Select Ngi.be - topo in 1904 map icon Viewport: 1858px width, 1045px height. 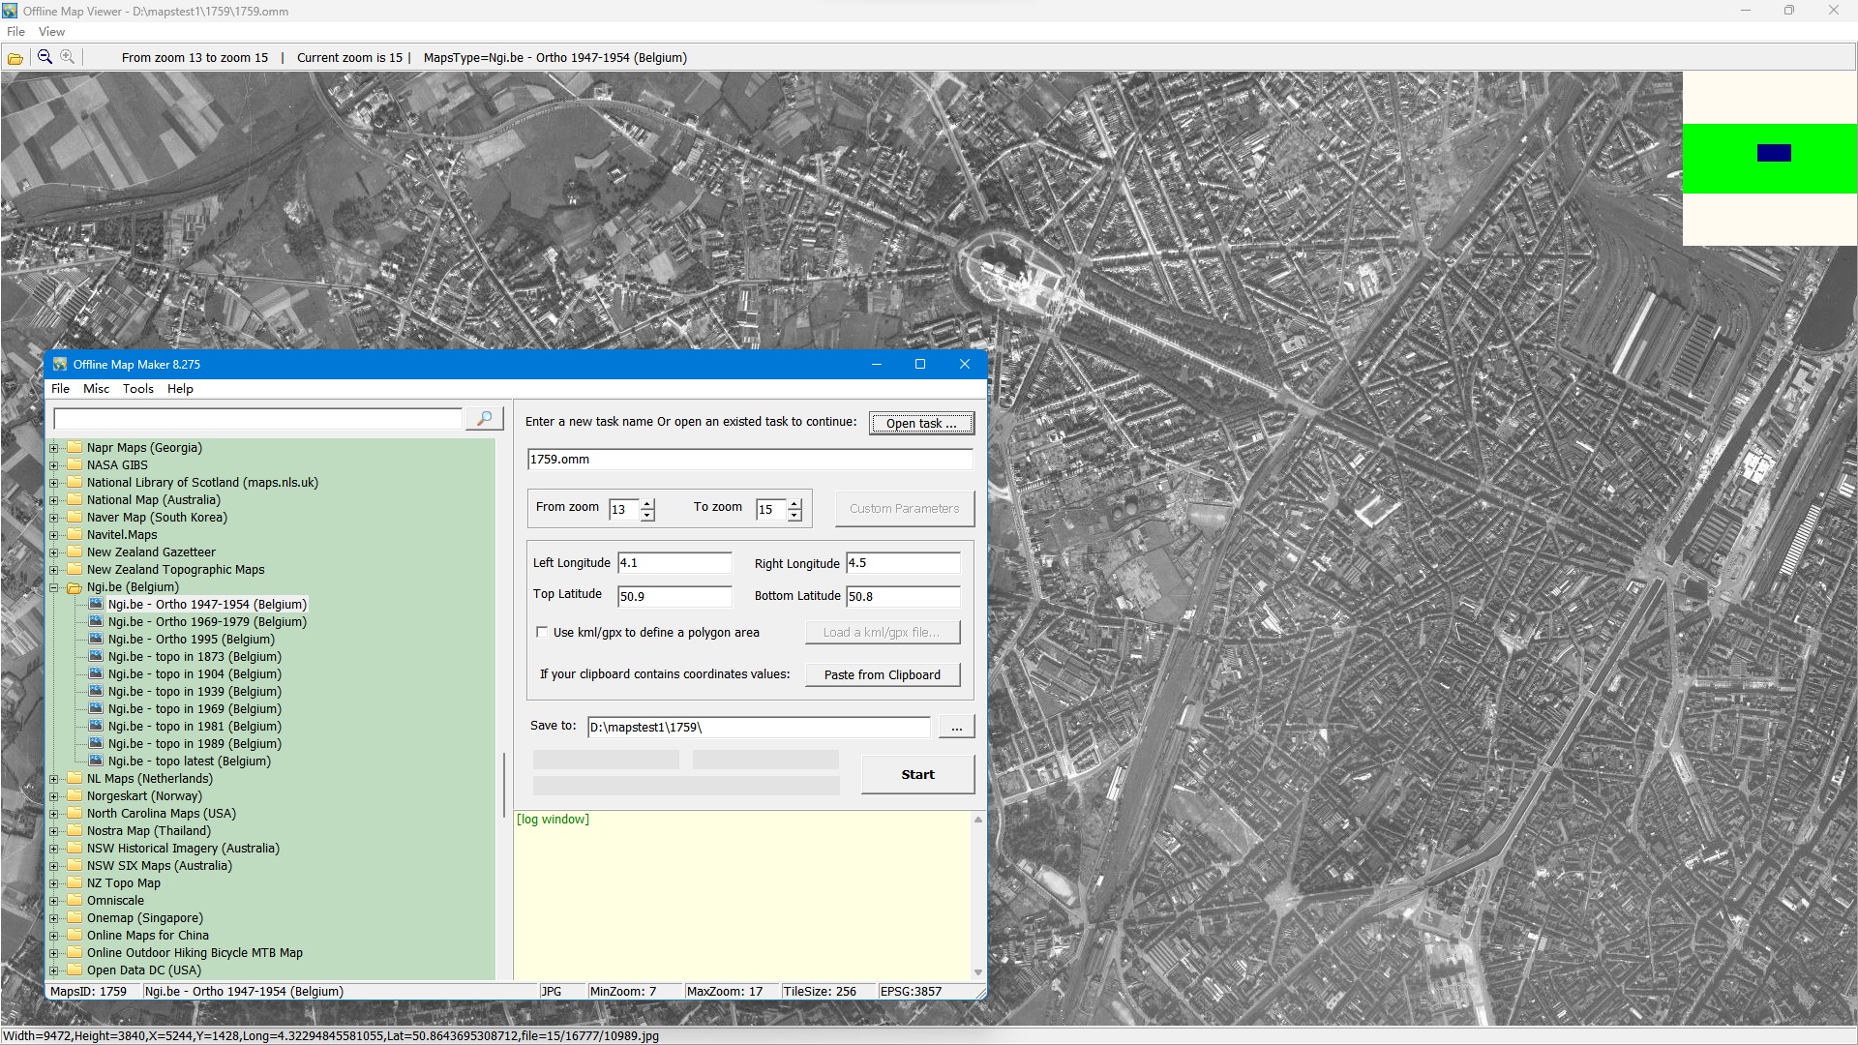(96, 673)
